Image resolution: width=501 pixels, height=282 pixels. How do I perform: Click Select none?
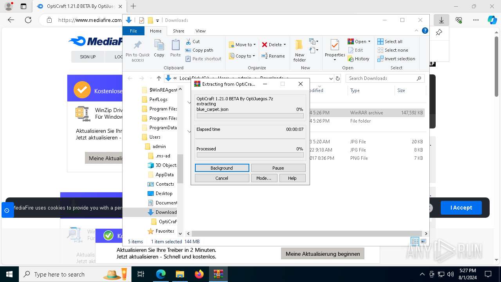pos(393,50)
